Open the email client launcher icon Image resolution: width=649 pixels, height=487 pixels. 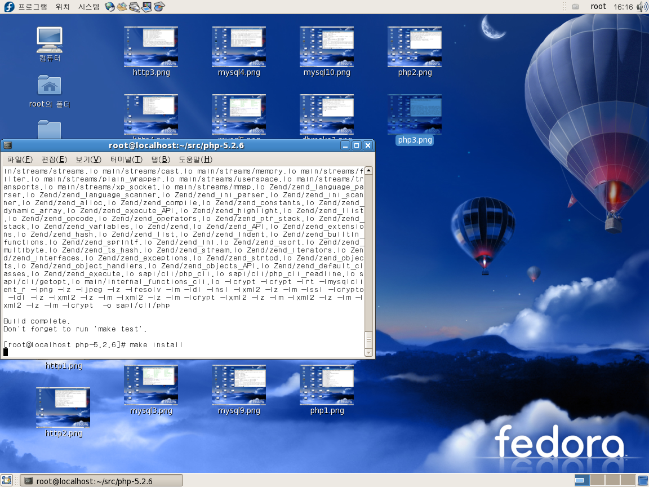click(x=122, y=7)
